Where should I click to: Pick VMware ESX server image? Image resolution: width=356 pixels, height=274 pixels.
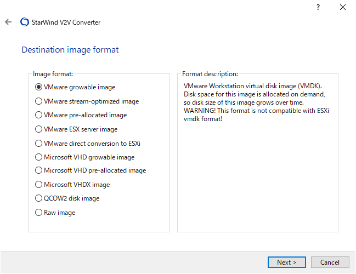[38, 129]
